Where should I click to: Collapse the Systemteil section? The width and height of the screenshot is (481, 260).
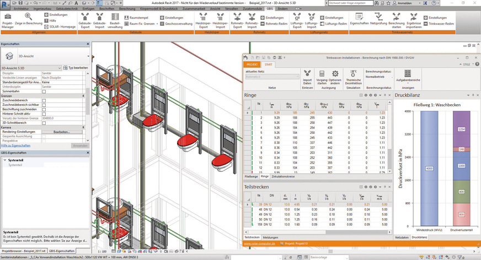[5, 160]
